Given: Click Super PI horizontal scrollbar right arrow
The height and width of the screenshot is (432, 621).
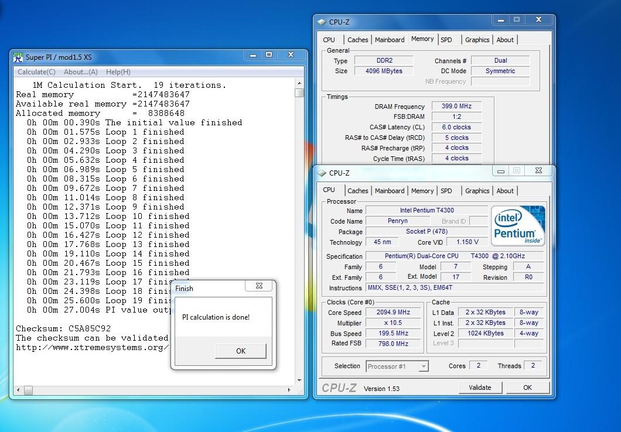Looking at the screenshot, I should click(289, 390).
